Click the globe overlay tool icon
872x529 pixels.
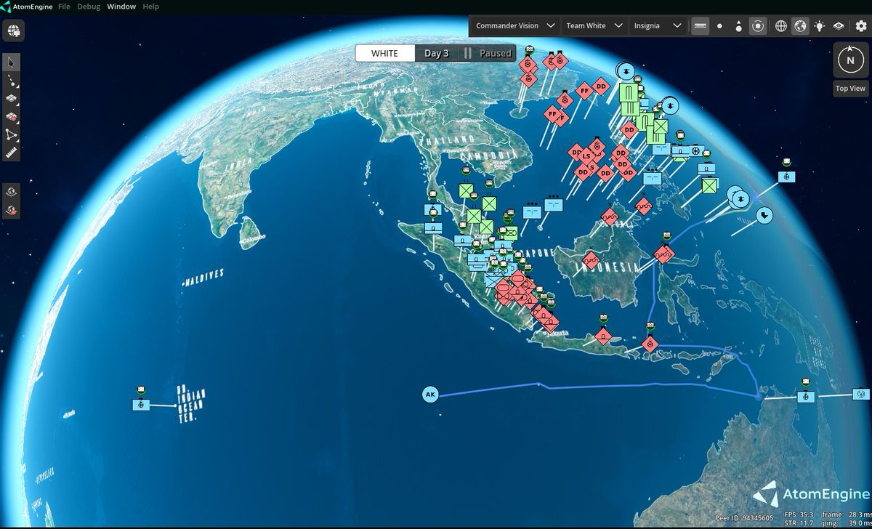[12, 192]
